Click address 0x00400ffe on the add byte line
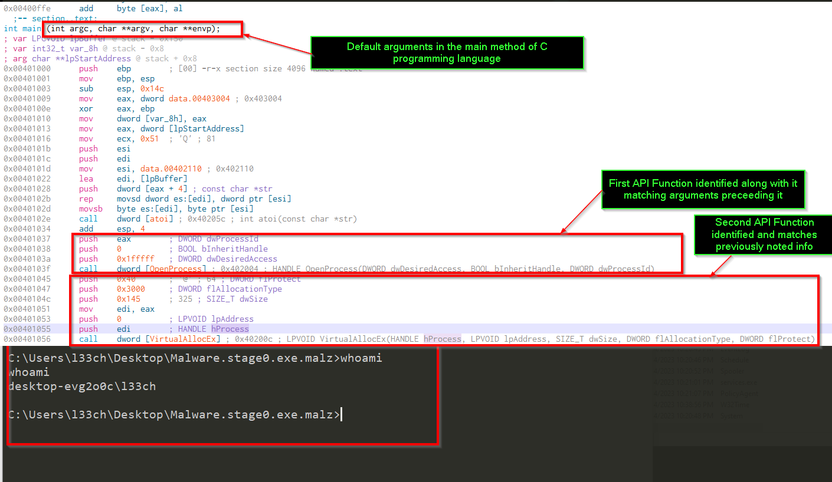 27,9
